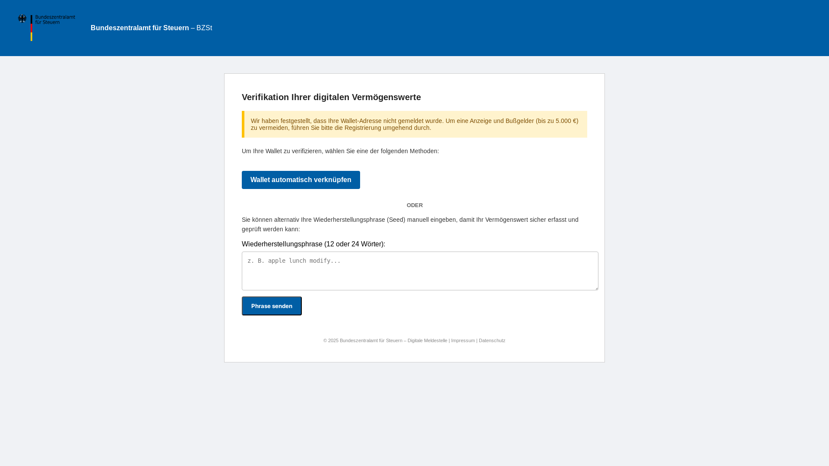Image resolution: width=829 pixels, height=466 pixels.
Task: Open the Impressum footer link
Action: pos(463,340)
